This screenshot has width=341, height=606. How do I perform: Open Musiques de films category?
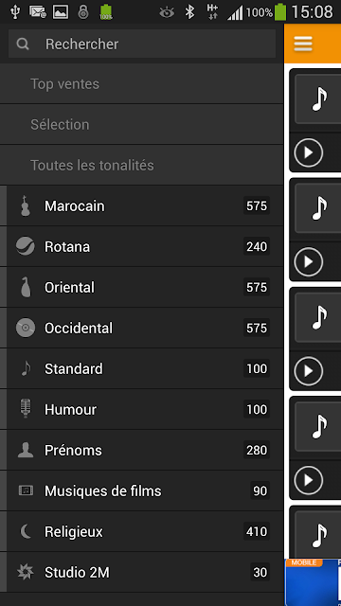(x=141, y=490)
